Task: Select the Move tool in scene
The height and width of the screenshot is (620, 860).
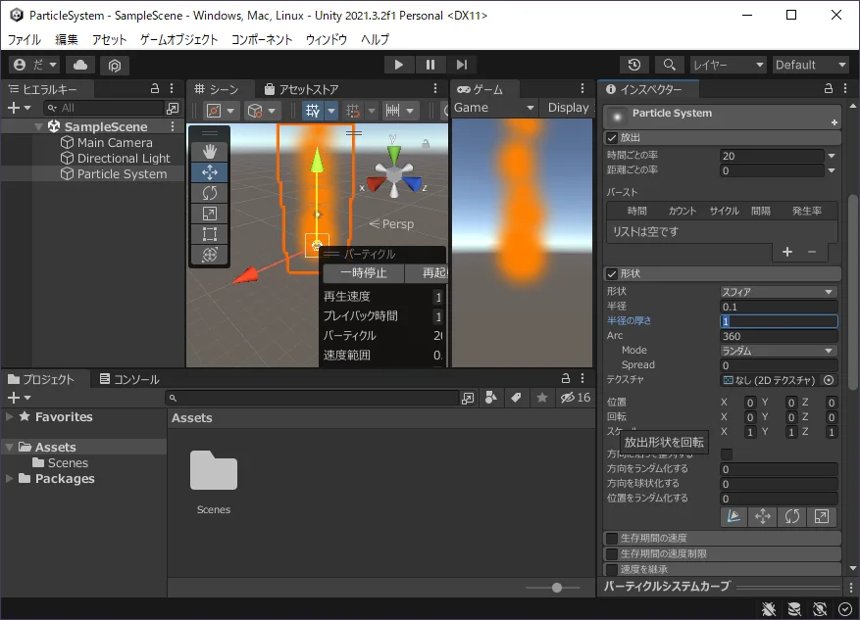Action: [210, 172]
